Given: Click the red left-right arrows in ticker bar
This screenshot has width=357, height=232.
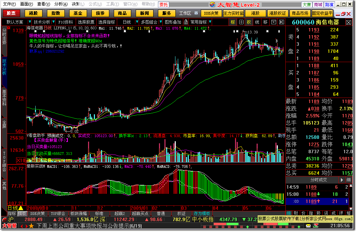Looking at the screenshot, I should [x=24, y=226].
